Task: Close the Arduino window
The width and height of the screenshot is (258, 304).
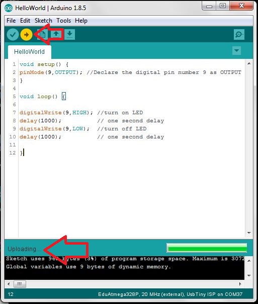Action: [241, 6]
